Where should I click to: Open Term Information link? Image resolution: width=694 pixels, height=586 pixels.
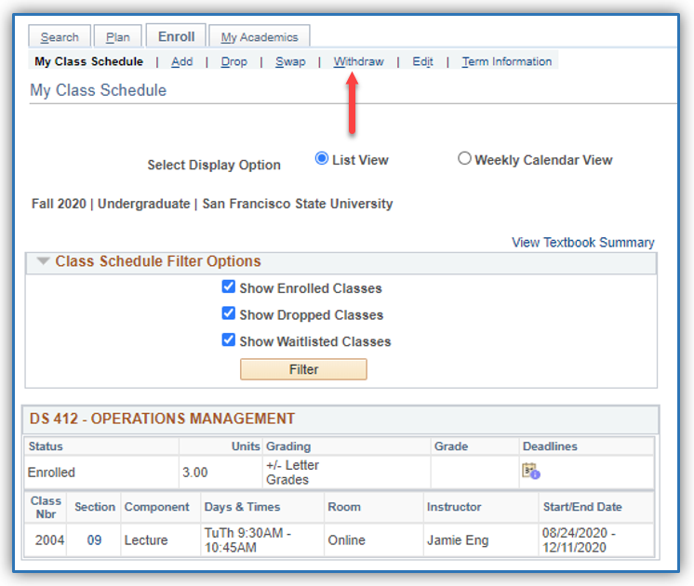(x=507, y=61)
